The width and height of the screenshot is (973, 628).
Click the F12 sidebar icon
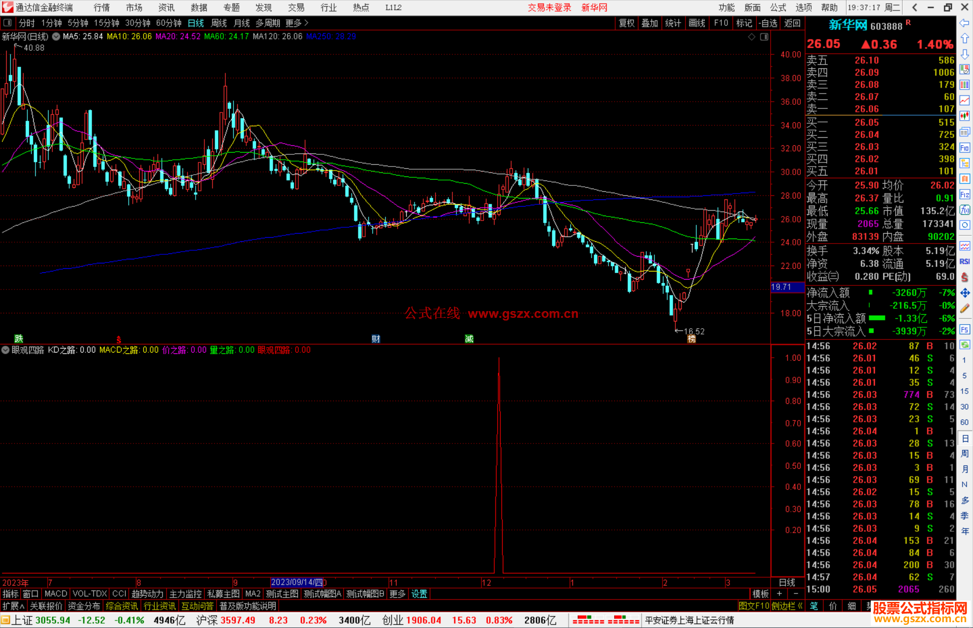pyautogui.click(x=964, y=194)
